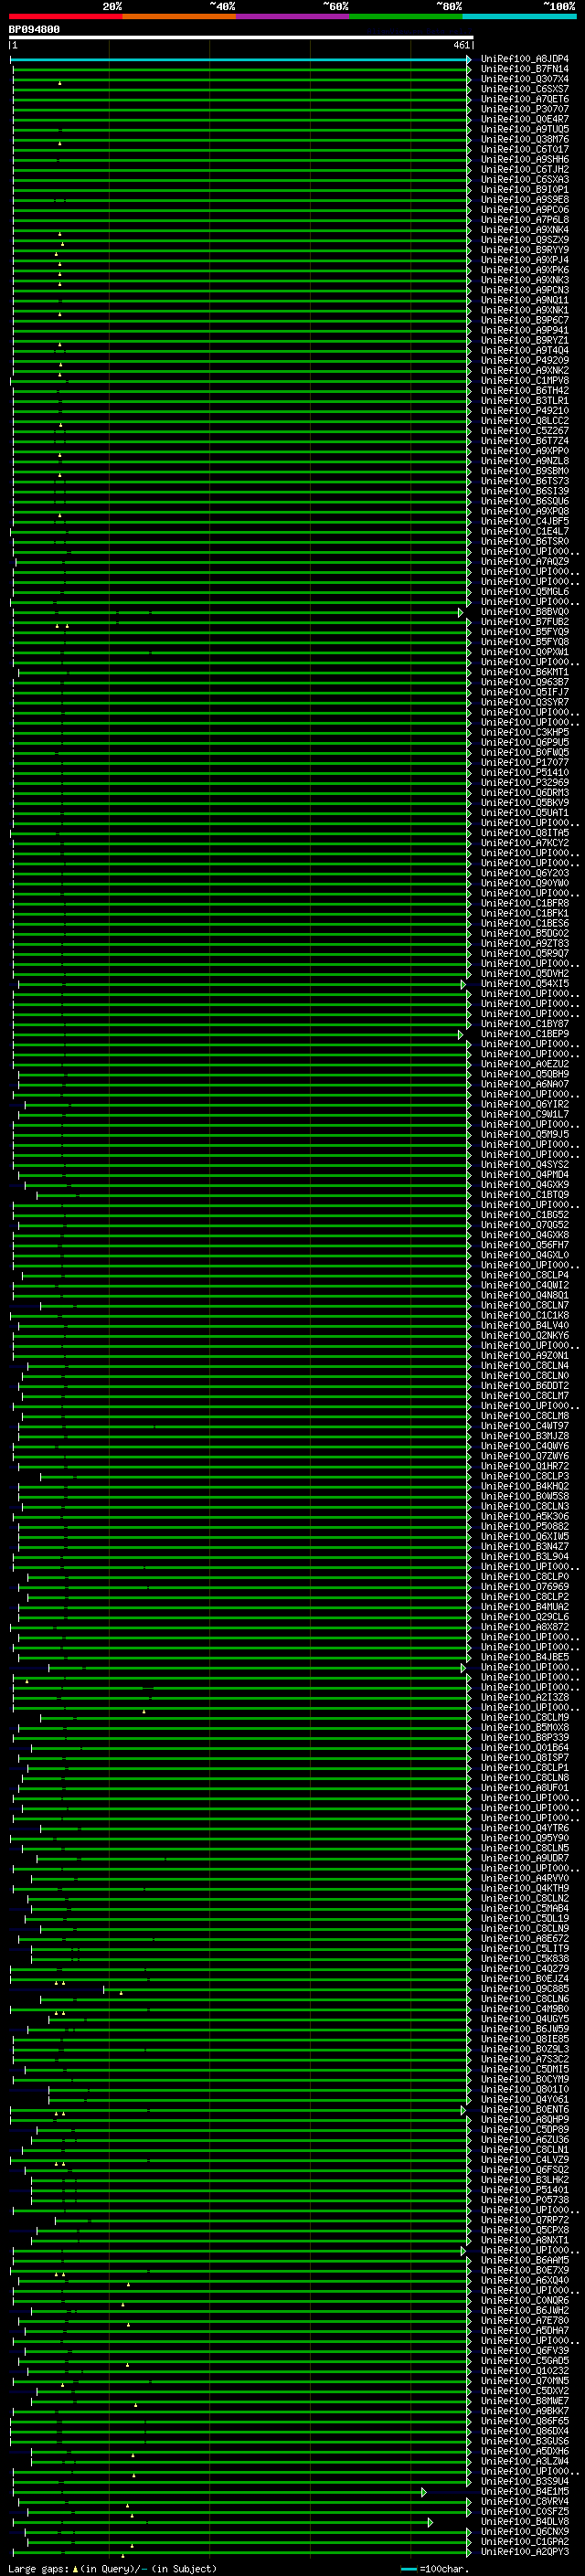This screenshot has width=585, height=2576.
Task: Click the purple ~60% identity legend segment
Action: point(292,16)
